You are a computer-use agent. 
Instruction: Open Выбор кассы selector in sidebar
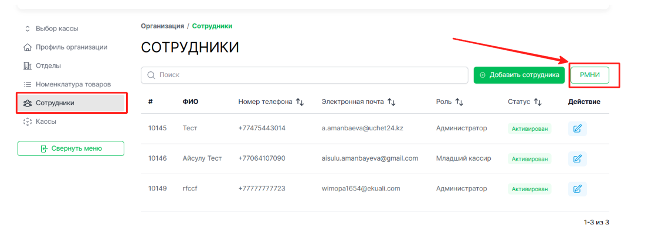click(56, 28)
